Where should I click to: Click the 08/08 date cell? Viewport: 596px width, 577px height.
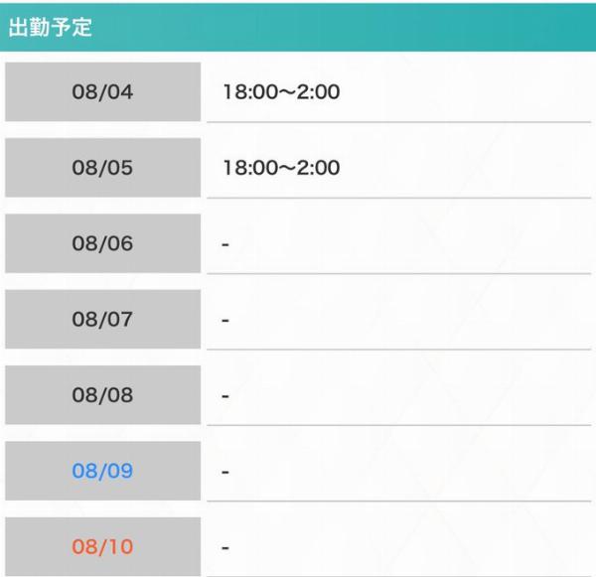(x=102, y=395)
